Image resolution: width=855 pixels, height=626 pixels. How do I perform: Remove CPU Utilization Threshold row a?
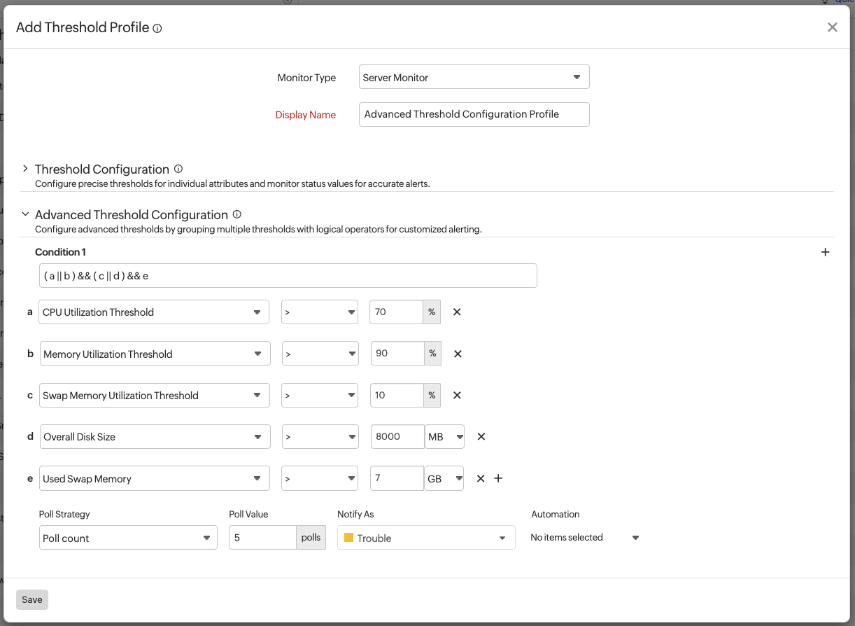(x=457, y=312)
